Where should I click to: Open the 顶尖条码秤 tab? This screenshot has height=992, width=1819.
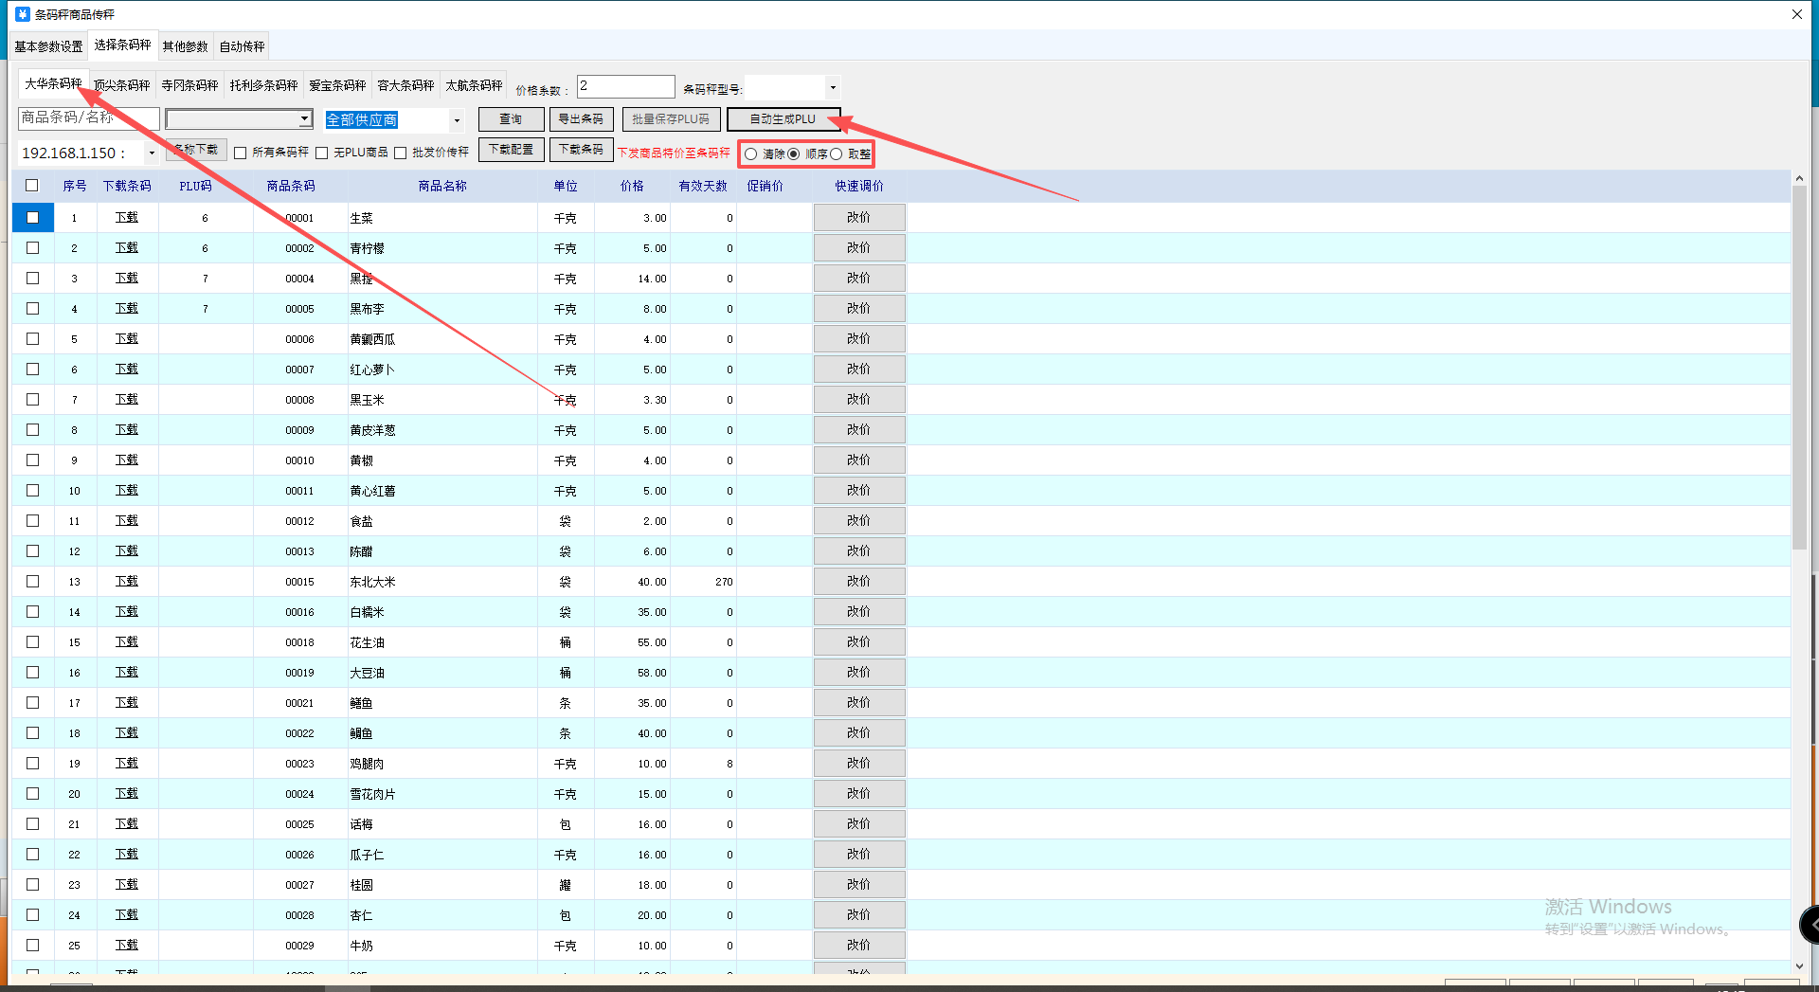122,85
